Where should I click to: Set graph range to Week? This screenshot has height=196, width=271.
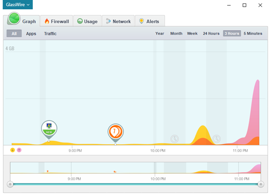coord(192,33)
